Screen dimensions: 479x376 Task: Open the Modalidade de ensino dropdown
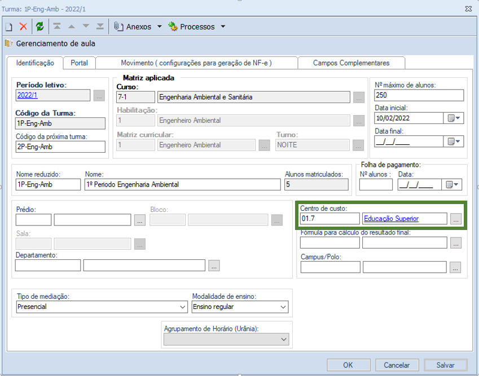(283, 307)
